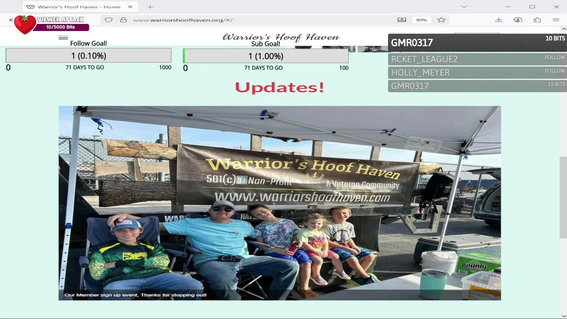Screen dimensions: 567x319
Task: Expand the list all tabs chevron
Action: (464, 7)
